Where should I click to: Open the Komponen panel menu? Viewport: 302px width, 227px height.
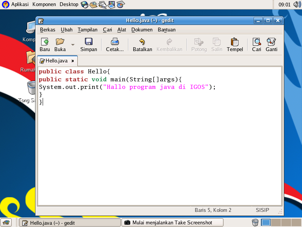pos(44,4)
